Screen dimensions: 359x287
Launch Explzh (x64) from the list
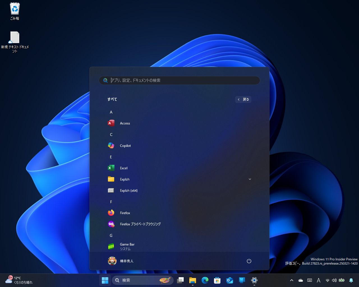coord(128,190)
